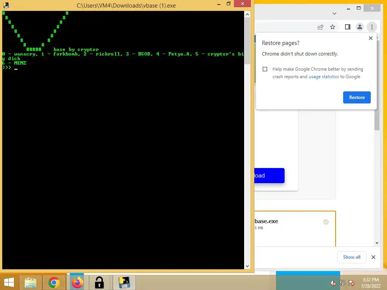The width and height of the screenshot is (387, 290).
Task: Click the console window's title bar icon
Action: point(6,5)
